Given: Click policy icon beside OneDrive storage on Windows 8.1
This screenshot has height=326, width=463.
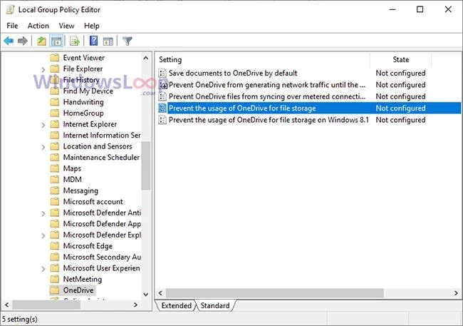Looking at the screenshot, I should [162, 120].
